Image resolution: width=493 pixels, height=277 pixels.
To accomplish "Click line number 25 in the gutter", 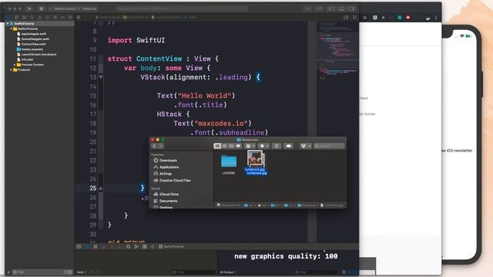I will pyautogui.click(x=92, y=188).
